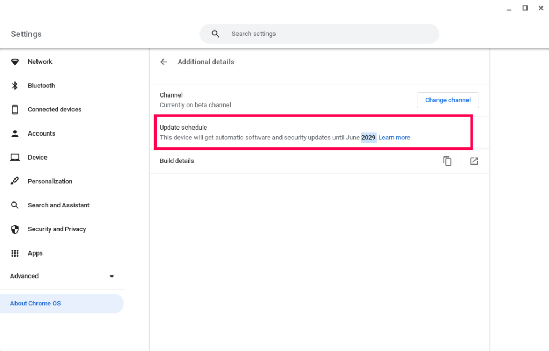The height and width of the screenshot is (351, 549).
Task: Maximize the Settings window
Action: [x=525, y=8]
